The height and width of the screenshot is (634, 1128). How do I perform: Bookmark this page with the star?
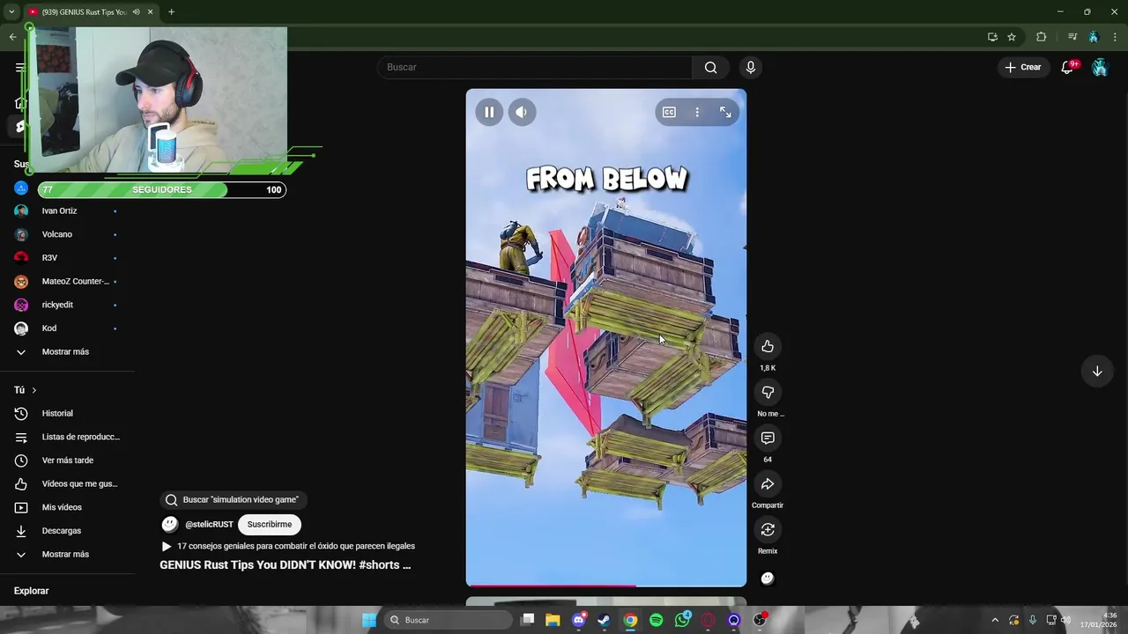1012,37
